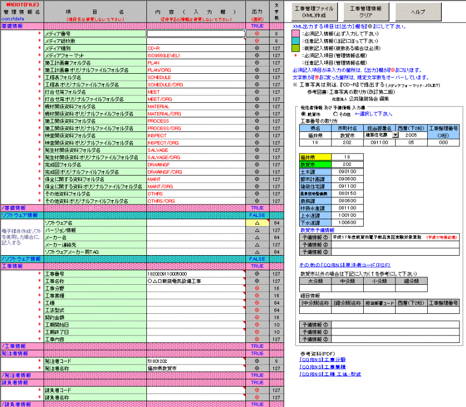Open the 担当部署名 dropdown arrow
The width and height of the screenshot is (466, 407).
click(x=395, y=135)
